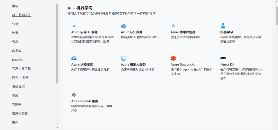
Task: Click the Azure 表单识别器 document icon
Action: [173, 26]
